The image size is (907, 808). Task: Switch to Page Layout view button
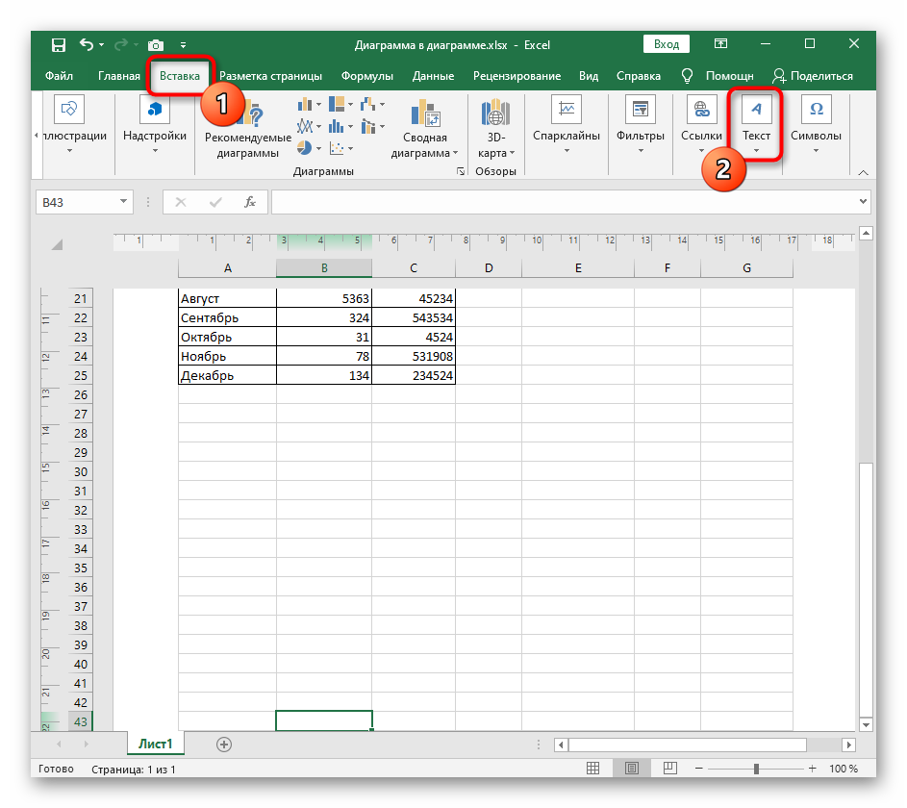click(x=632, y=769)
